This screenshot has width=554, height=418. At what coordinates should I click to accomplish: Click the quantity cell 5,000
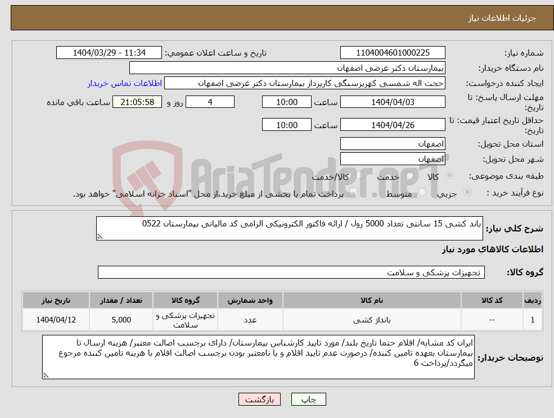point(121,320)
